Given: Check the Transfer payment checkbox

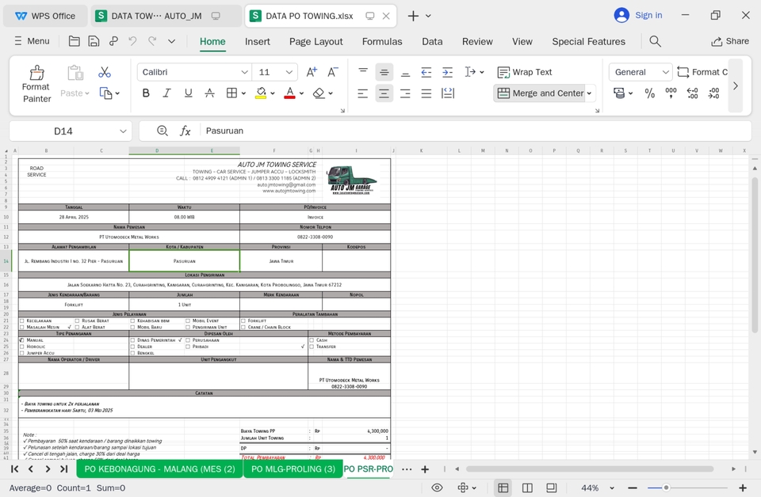Looking at the screenshot, I should 312,347.
